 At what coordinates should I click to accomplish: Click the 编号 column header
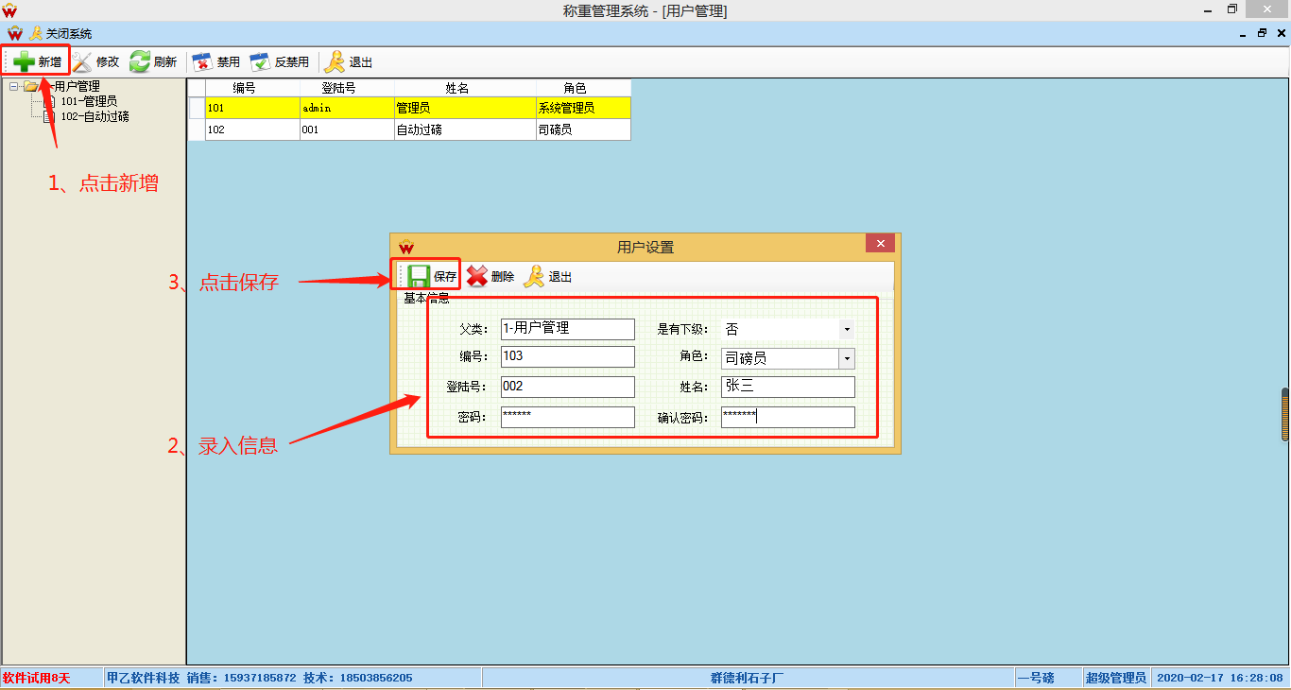[x=244, y=88]
